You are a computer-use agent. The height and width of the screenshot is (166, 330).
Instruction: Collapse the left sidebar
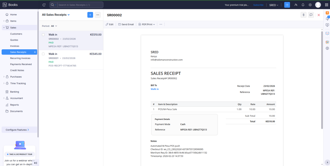pyautogui.click(x=35, y=163)
